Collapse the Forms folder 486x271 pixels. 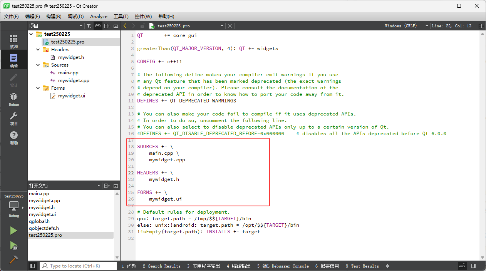pos(38,88)
